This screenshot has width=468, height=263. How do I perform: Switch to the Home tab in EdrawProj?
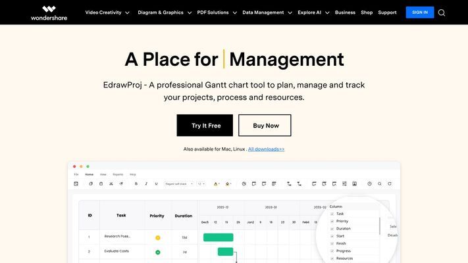click(x=90, y=174)
